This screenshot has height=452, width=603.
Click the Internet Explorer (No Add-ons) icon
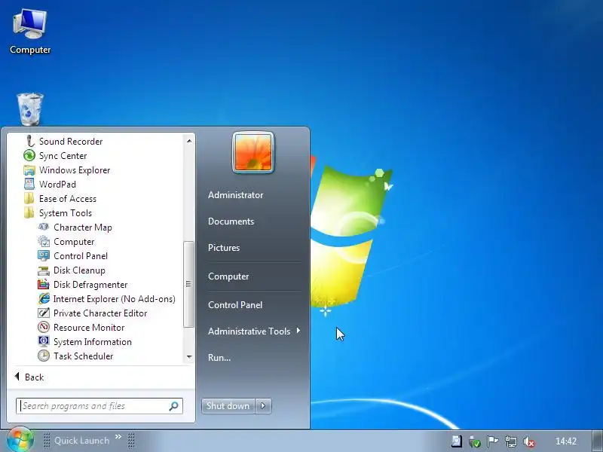point(44,298)
